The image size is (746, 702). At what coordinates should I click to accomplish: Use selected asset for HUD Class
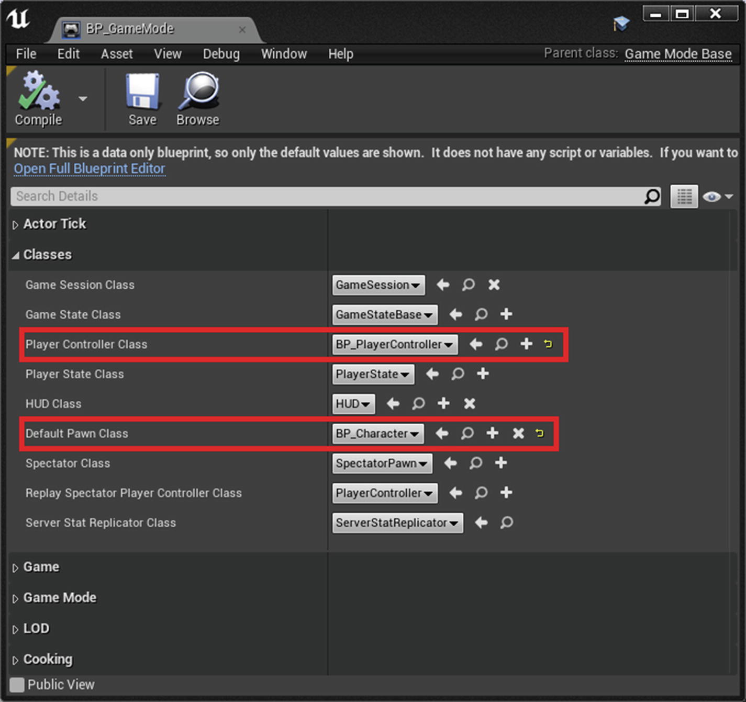coord(393,403)
